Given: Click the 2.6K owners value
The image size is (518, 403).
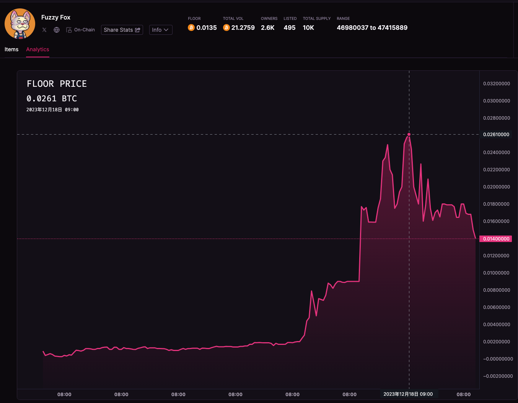Looking at the screenshot, I should coord(268,28).
